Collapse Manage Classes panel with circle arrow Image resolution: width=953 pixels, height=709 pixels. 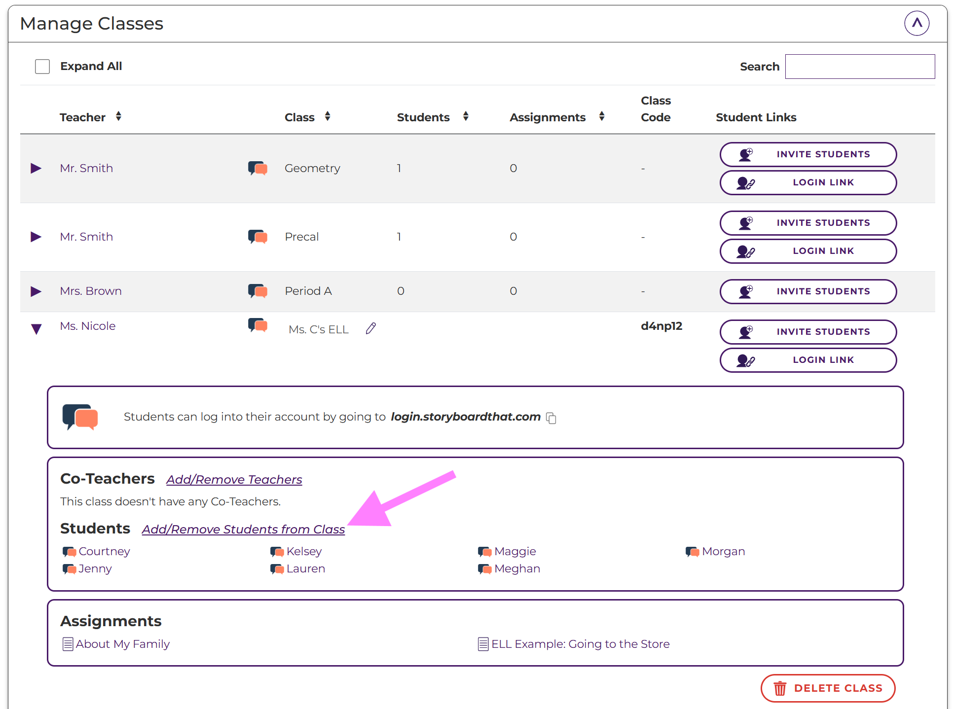pyautogui.click(x=916, y=23)
